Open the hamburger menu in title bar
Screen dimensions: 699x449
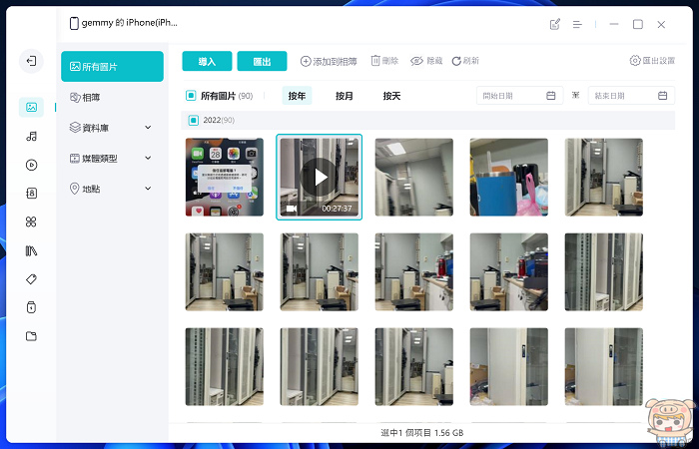(x=577, y=25)
